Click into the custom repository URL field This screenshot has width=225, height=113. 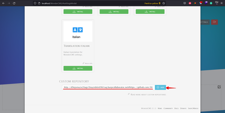point(108,87)
